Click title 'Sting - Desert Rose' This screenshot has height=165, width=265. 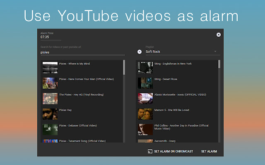tap(166, 79)
